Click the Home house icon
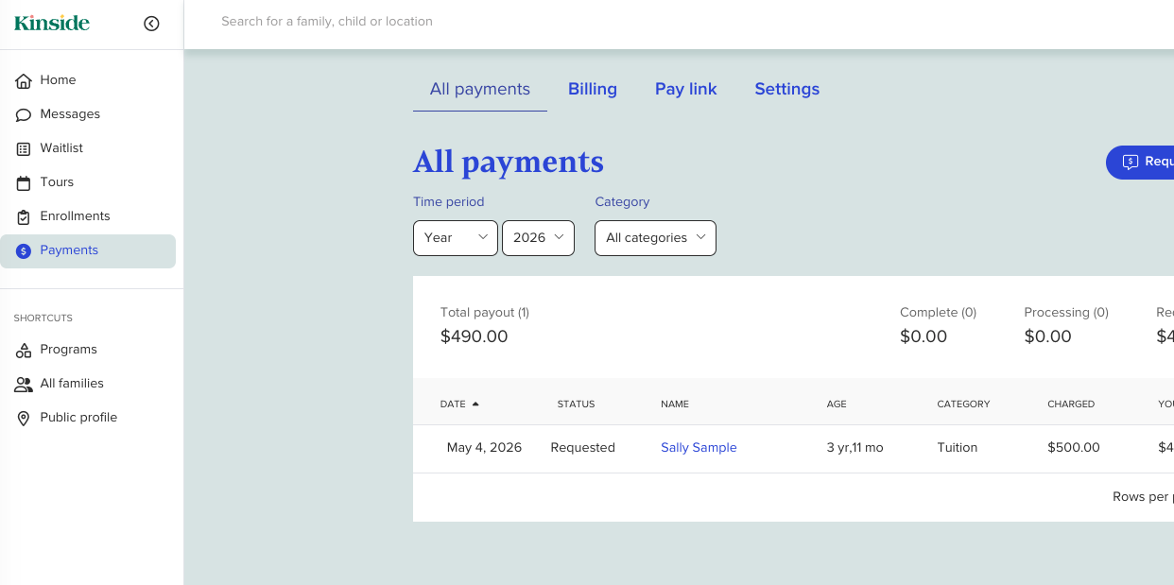This screenshot has height=585, width=1174. click(24, 80)
